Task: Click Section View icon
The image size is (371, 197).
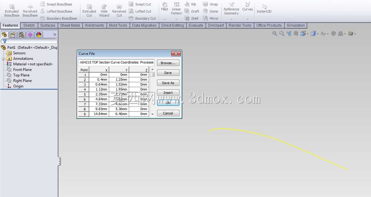Action: tap(296, 33)
